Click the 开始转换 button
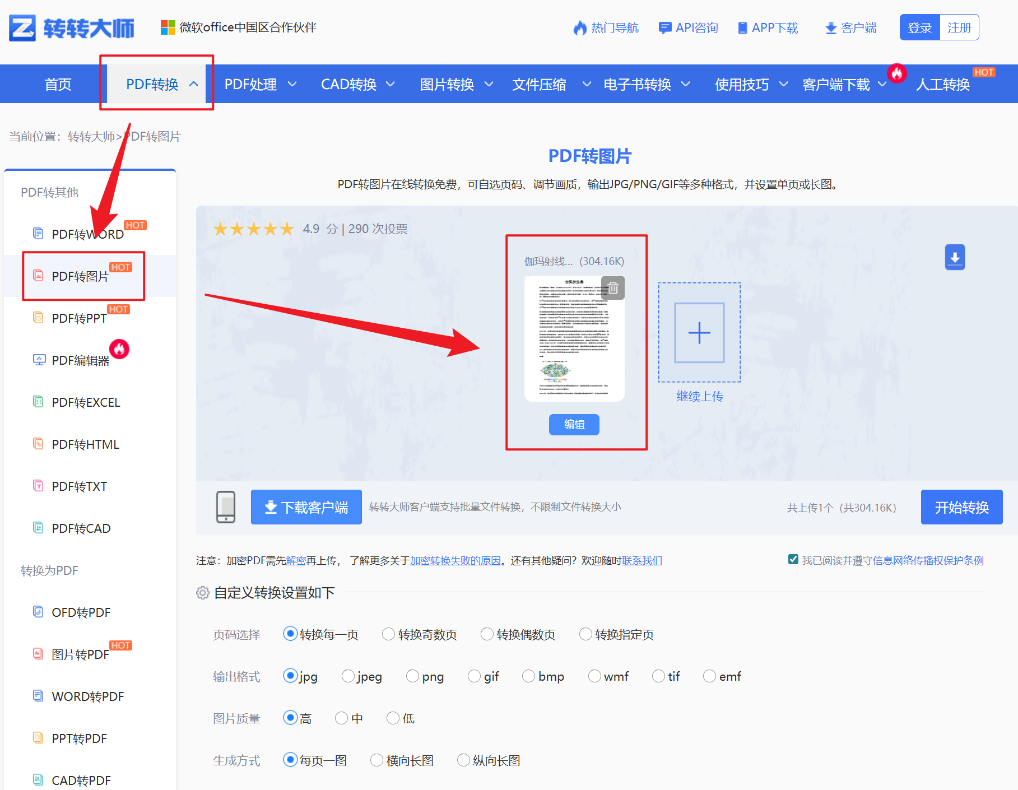The width and height of the screenshot is (1018, 790). (961, 507)
